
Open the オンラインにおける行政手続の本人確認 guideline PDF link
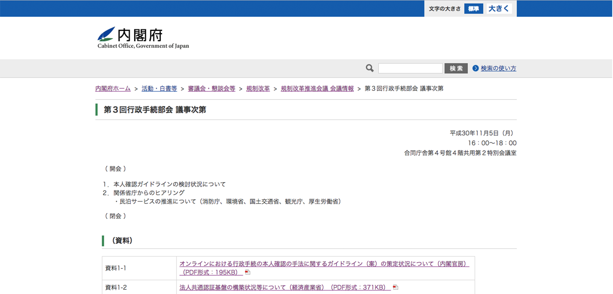324,268
